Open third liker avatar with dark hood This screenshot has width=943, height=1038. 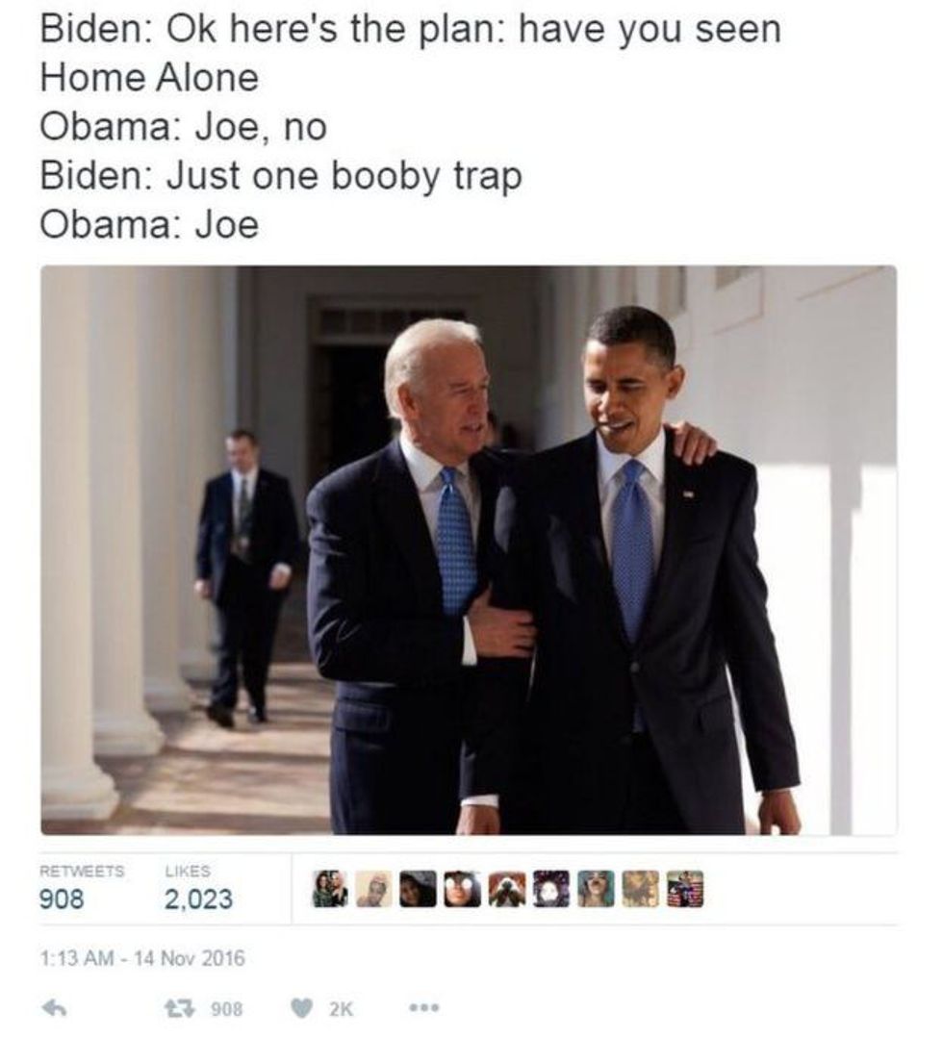(x=420, y=888)
